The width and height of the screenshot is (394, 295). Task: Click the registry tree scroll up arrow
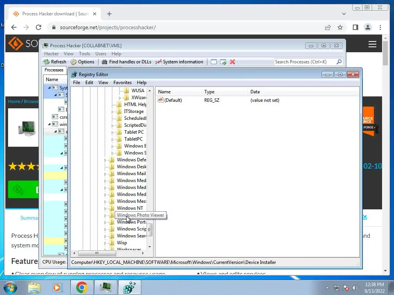coord(150,91)
